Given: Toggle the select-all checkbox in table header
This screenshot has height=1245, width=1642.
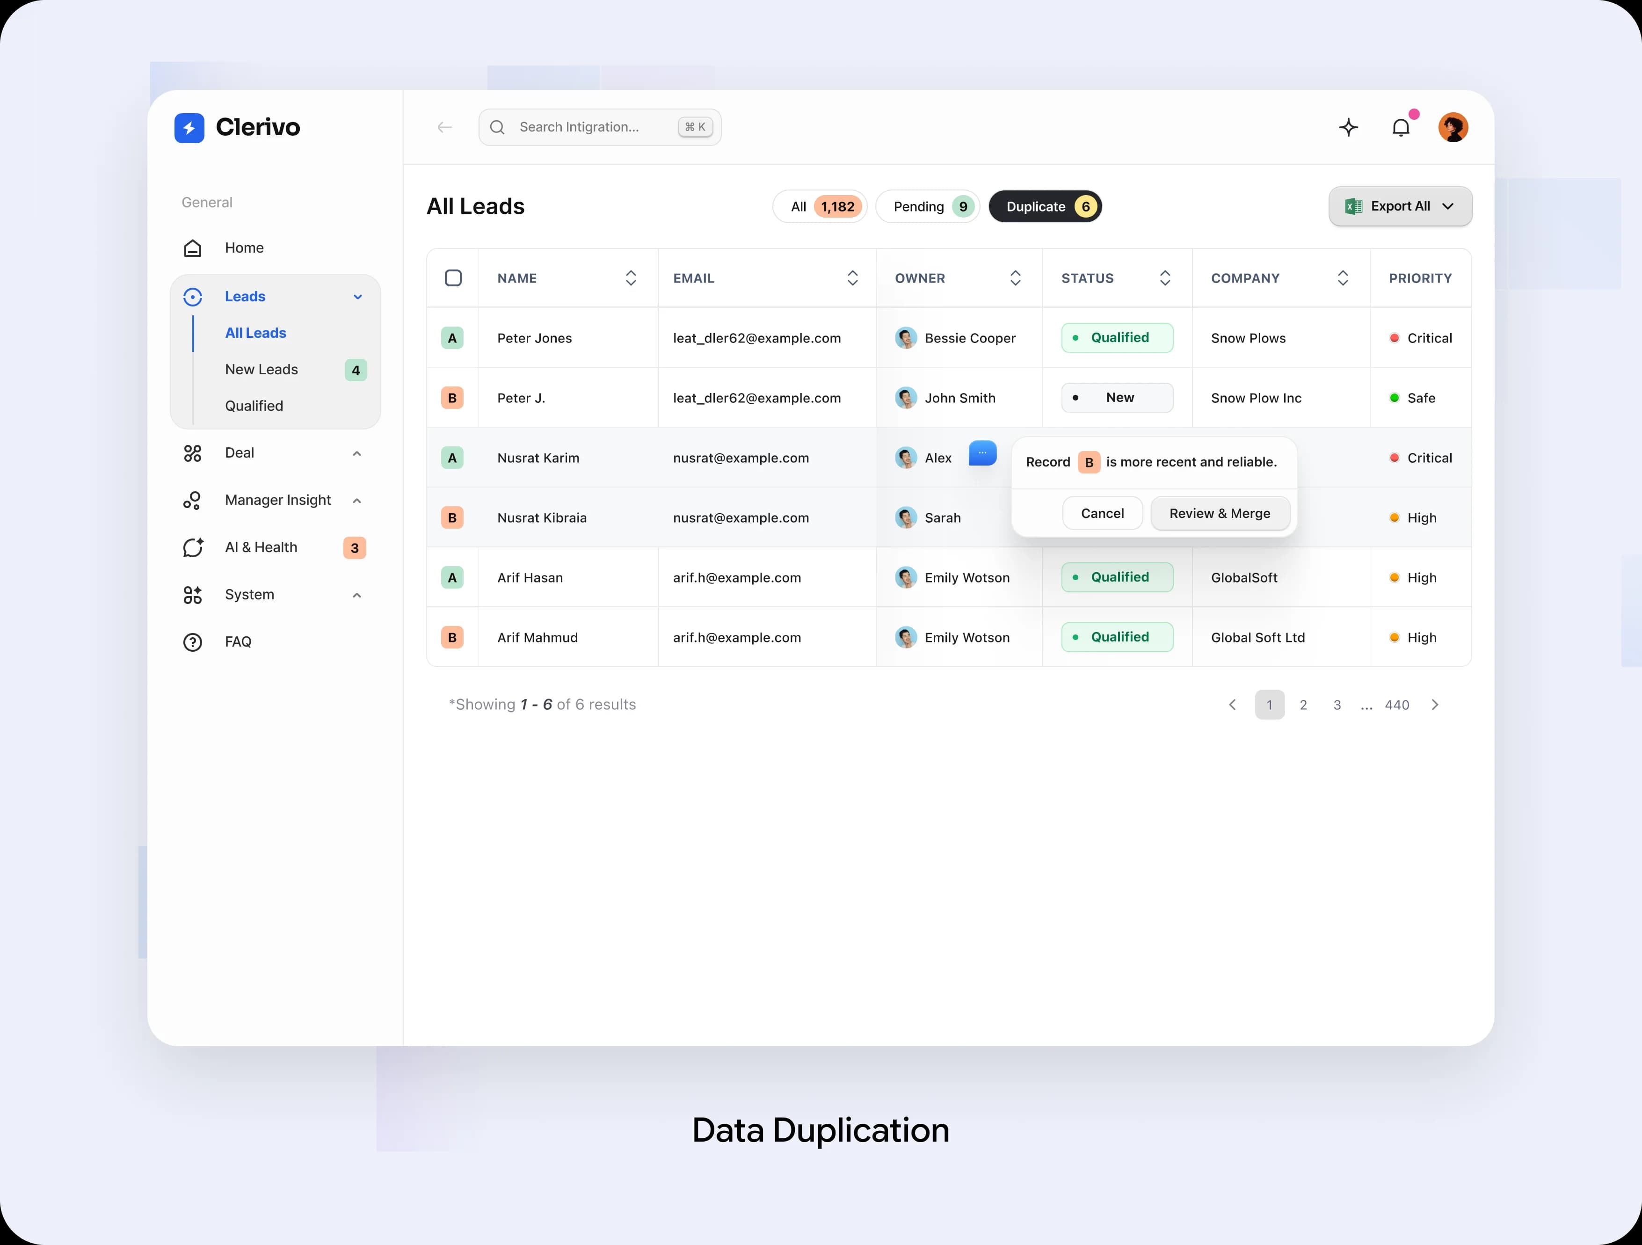Looking at the screenshot, I should pyautogui.click(x=453, y=277).
